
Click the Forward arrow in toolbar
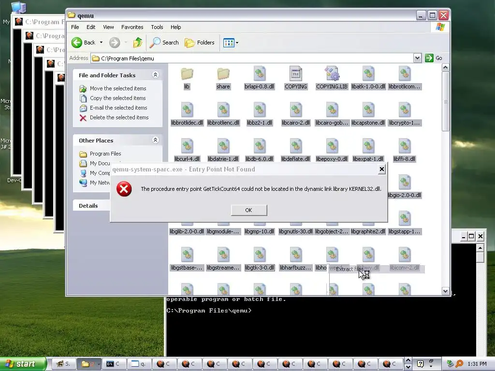(x=115, y=43)
